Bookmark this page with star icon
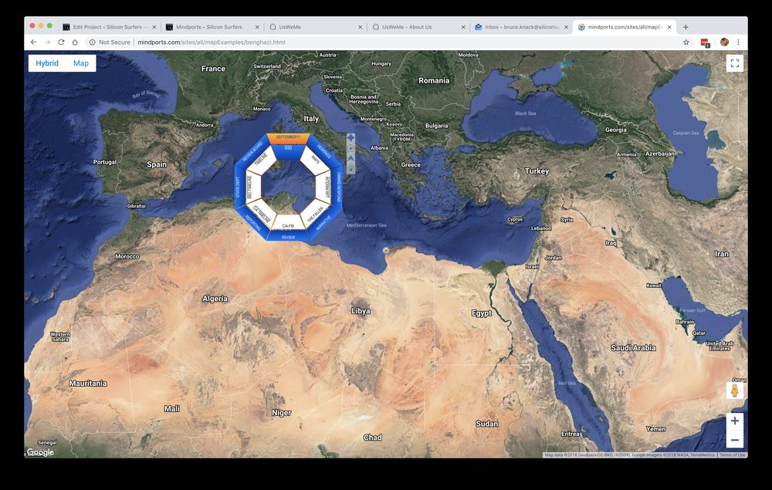 coord(686,42)
